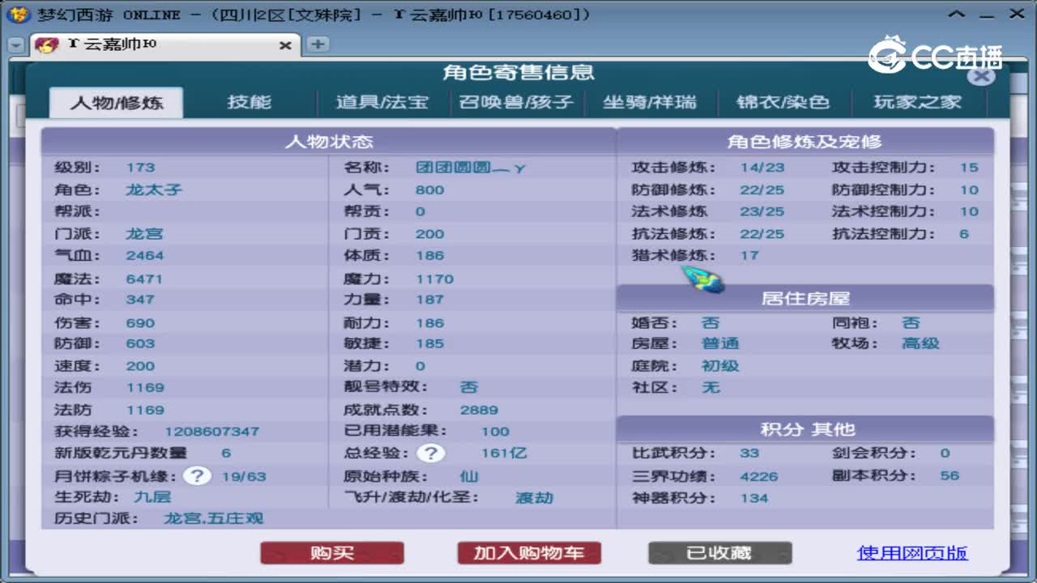Viewport: 1037px width, 583px height.
Task: Open the 召唤兽/孩子 tab
Action: tap(516, 103)
